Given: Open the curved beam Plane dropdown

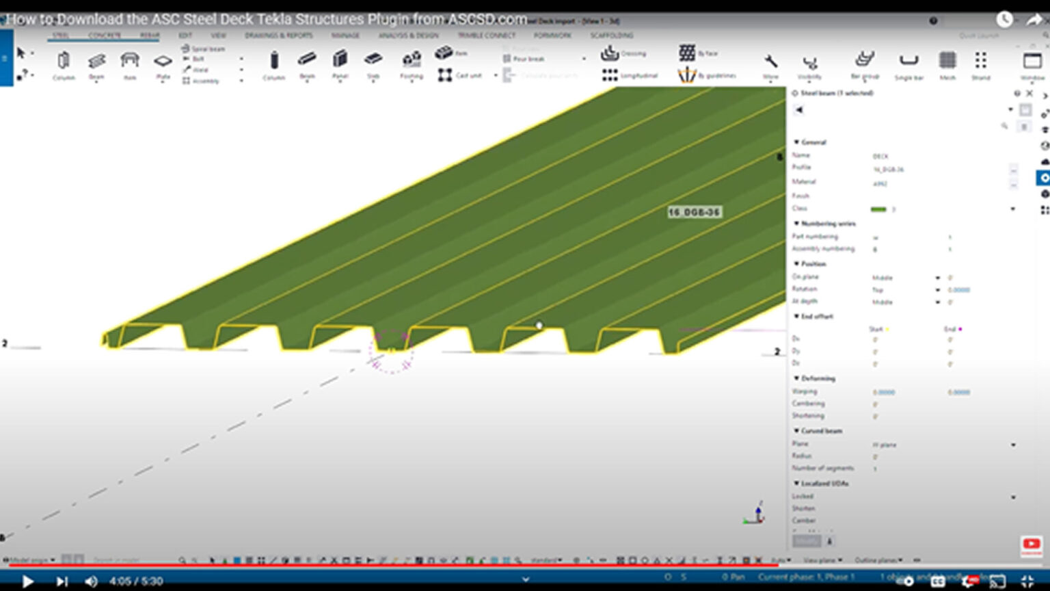Looking at the screenshot, I should 1013,445.
